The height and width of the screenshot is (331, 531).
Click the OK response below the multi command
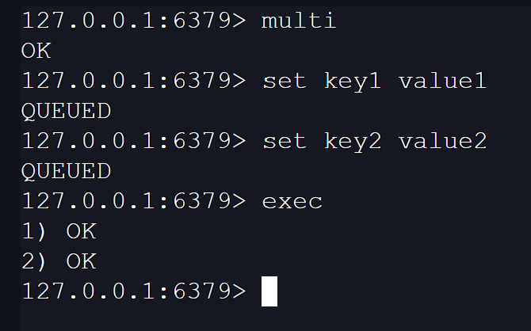tap(36, 51)
